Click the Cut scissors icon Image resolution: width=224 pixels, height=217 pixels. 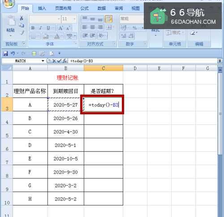click(x=22, y=18)
